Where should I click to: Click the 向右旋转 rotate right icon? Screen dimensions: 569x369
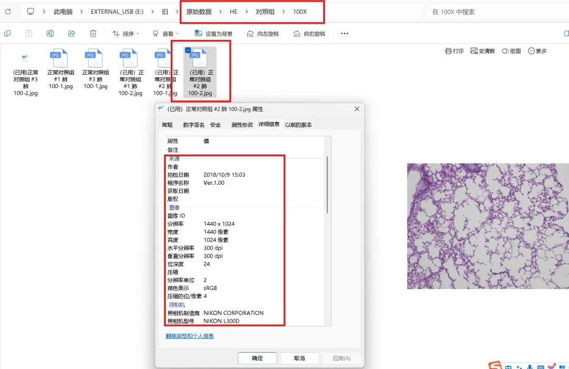[297, 34]
